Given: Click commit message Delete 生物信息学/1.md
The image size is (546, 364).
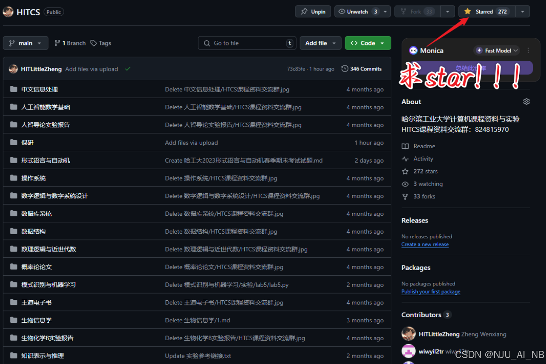Looking at the screenshot, I should click(198, 320).
